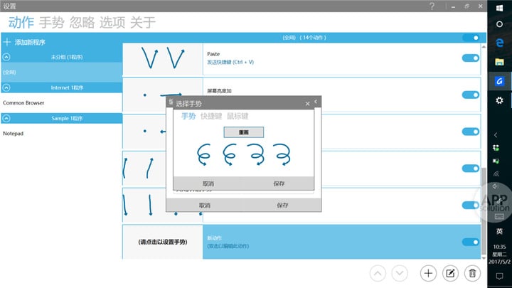
Task: Move the action down with the arrow icon
Action: point(400,273)
